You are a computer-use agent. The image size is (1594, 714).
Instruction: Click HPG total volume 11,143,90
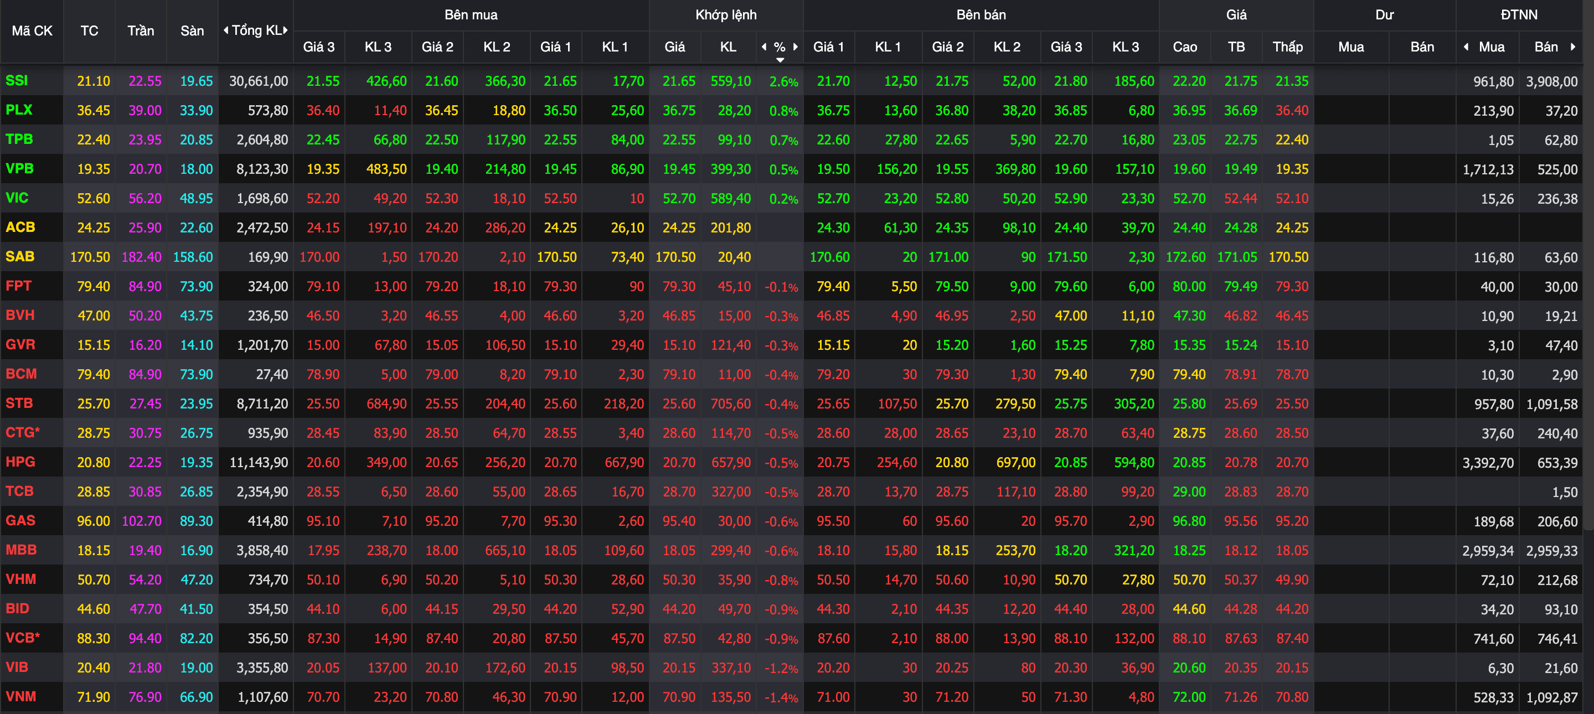coord(258,462)
